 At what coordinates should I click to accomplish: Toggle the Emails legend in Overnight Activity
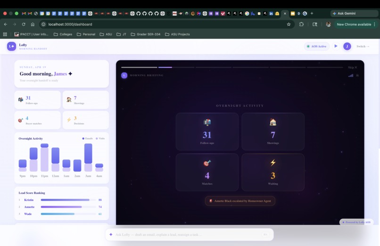click(x=88, y=139)
